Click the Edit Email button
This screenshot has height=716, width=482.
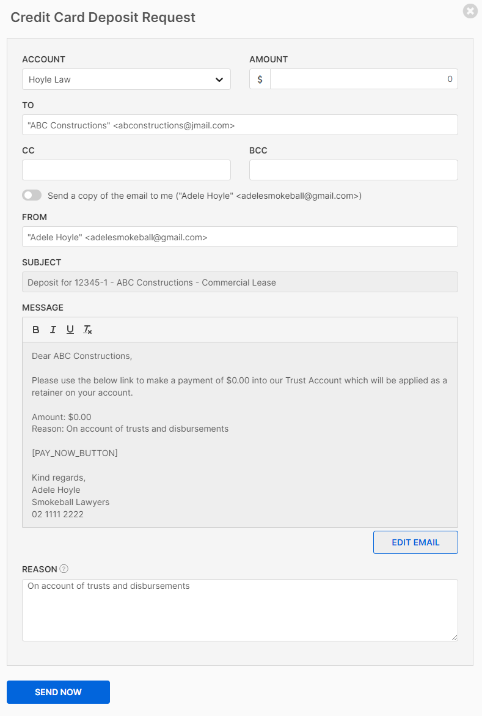415,542
